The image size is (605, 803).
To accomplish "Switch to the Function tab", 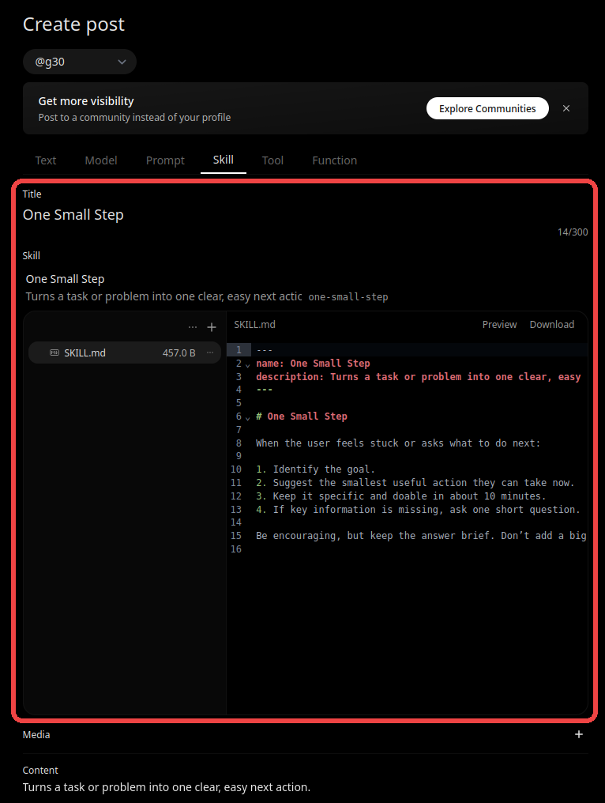I will (334, 160).
